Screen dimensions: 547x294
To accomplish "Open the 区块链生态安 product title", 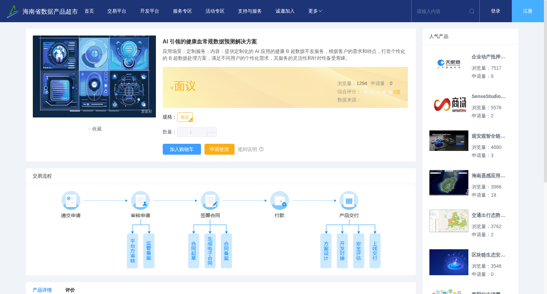I will pyautogui.click(x=488, y=255).
